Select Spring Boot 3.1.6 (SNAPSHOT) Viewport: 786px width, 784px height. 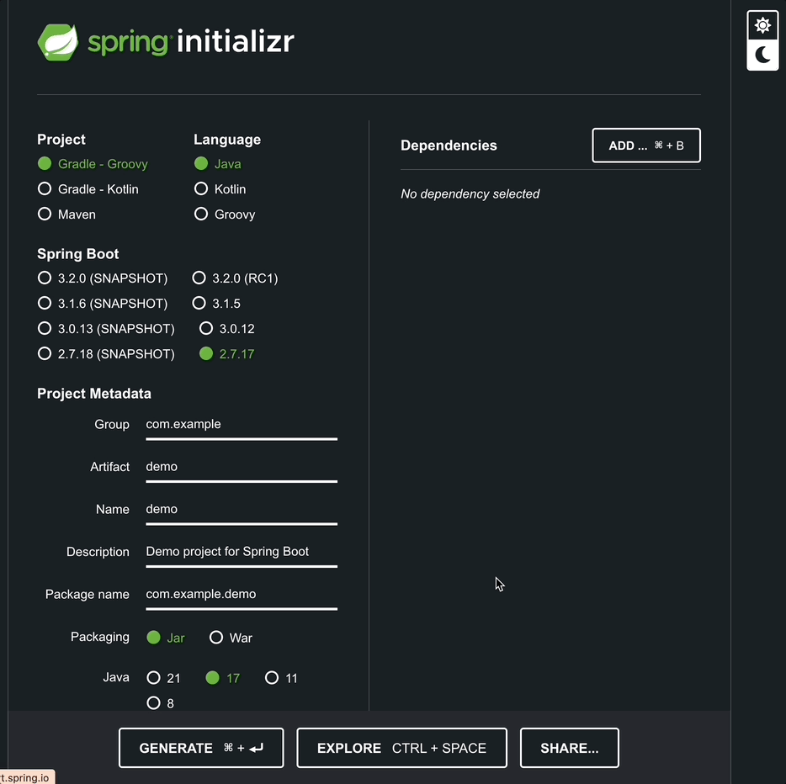pyautogui.click(x=103, y=303)
